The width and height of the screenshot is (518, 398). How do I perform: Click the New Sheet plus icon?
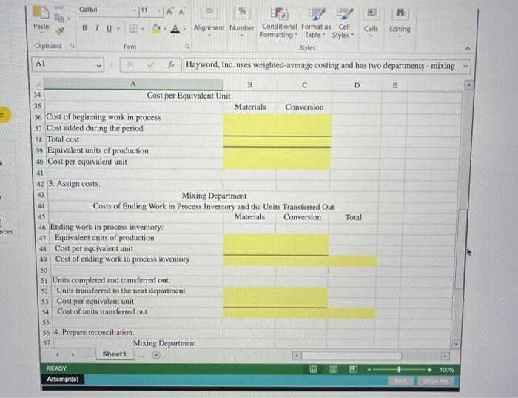pyautogui.click(x=156, y=355)
